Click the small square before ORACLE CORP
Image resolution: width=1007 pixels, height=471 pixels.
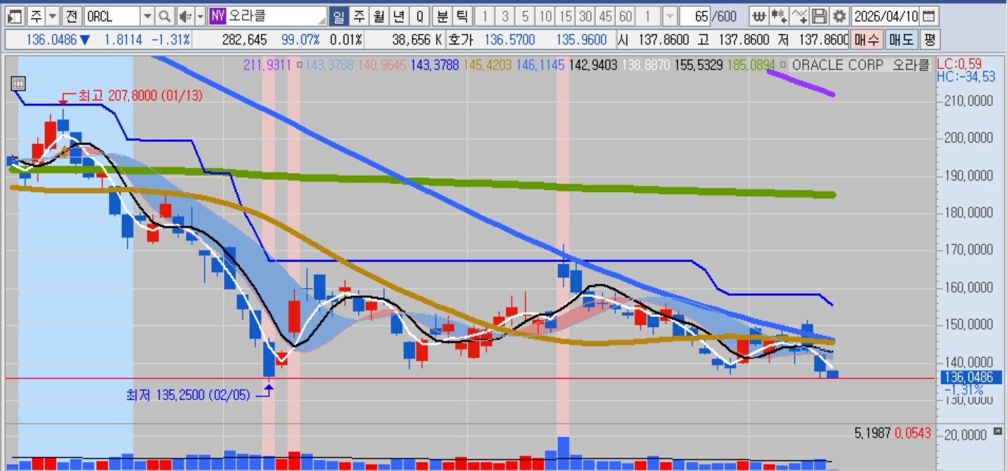[783, 65]
